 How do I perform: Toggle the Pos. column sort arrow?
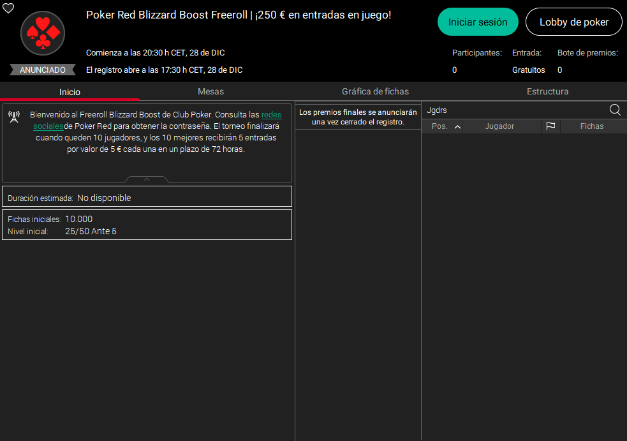pos(457,126)
